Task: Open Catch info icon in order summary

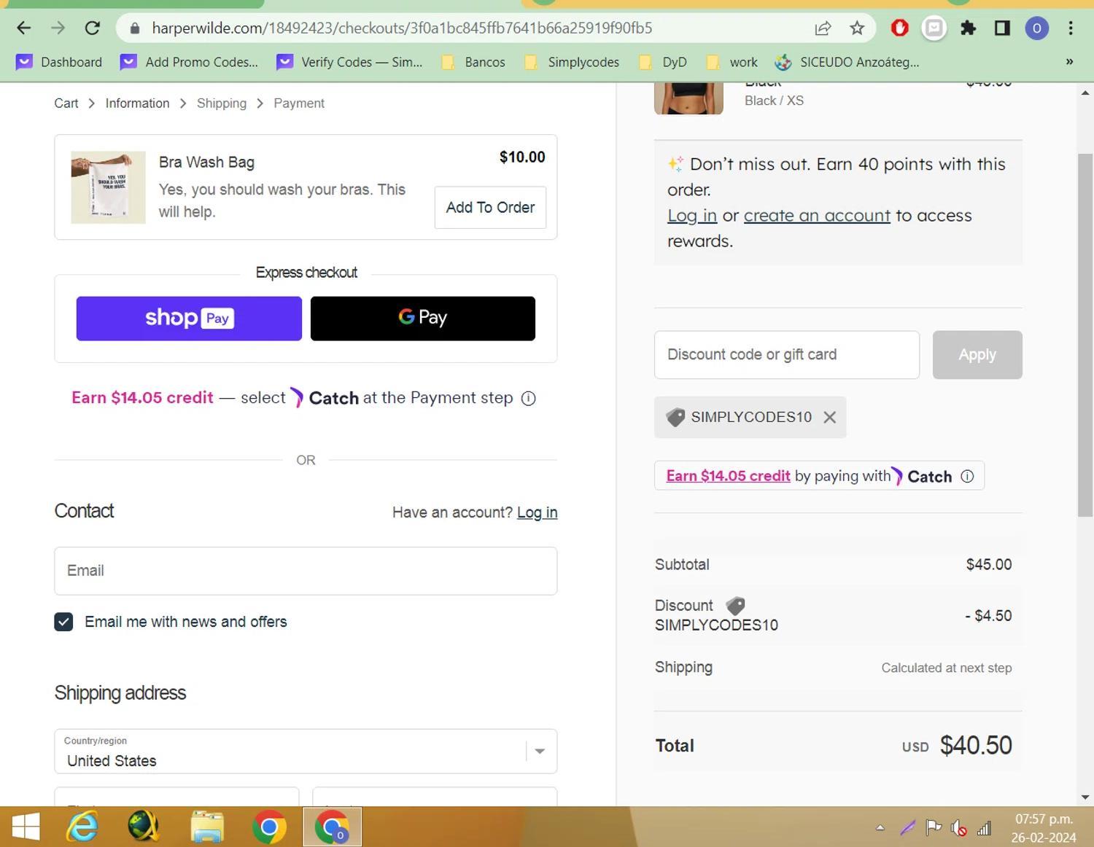Action: [x=967, y=476]
